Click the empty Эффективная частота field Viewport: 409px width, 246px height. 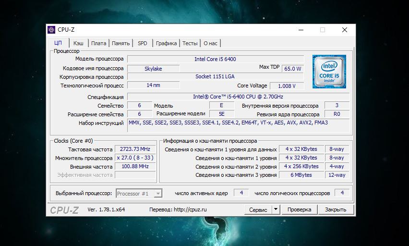135,175
